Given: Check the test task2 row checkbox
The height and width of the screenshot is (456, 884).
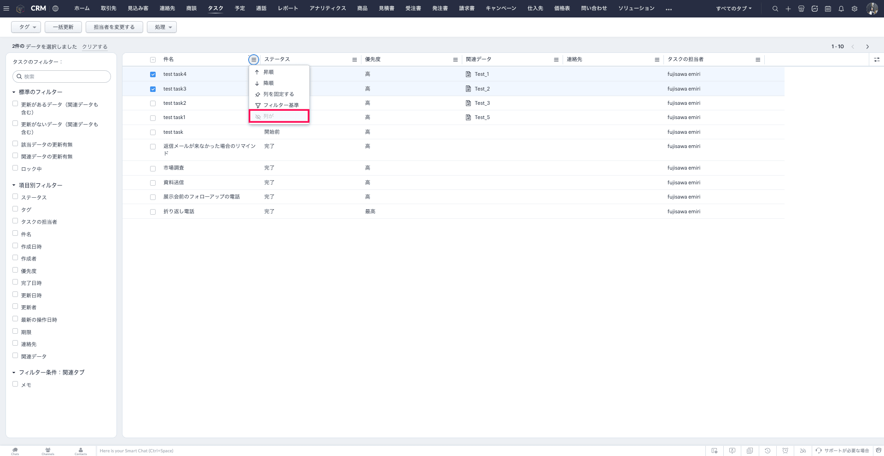Looking at the screenshot, I should pos(153,103).
